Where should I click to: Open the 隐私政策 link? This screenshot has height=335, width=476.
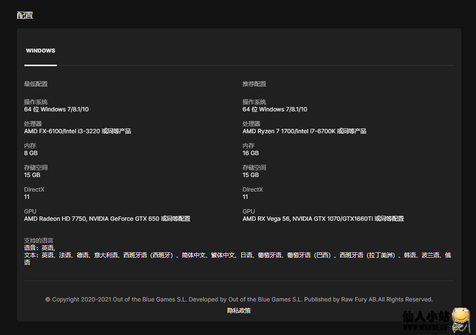(239, 310)
